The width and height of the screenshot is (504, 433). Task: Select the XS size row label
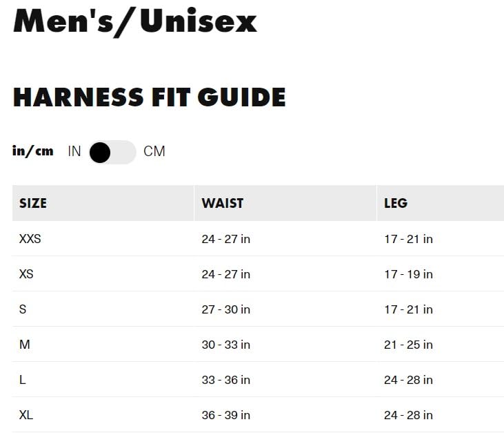coord(26,274)
